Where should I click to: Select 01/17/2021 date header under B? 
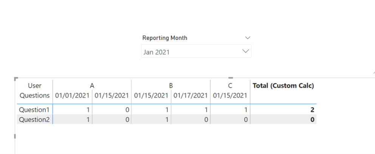191,96
